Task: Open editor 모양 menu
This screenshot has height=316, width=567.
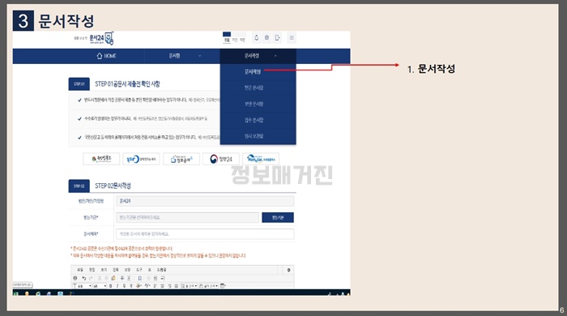Action: point(127,270)
